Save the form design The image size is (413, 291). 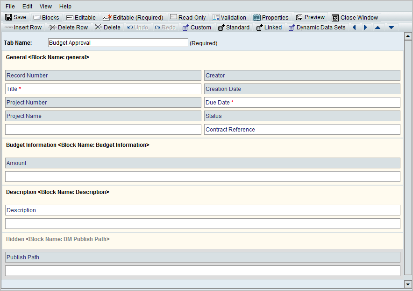point(15,17)
